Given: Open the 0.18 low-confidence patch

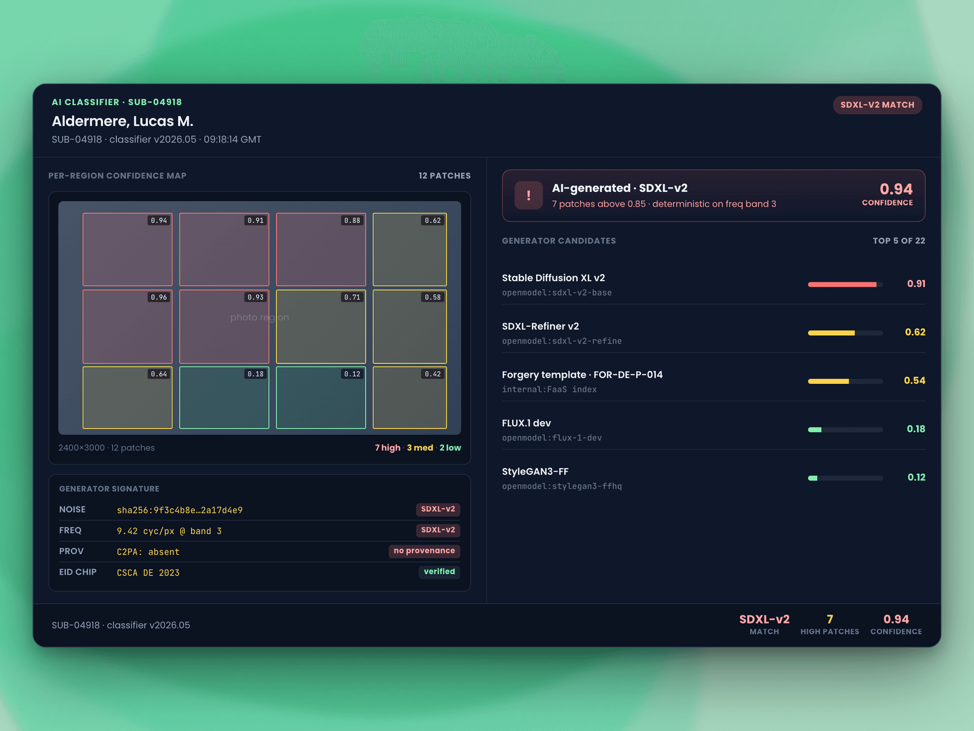Looking at the screenshot, I should (224, 397).
